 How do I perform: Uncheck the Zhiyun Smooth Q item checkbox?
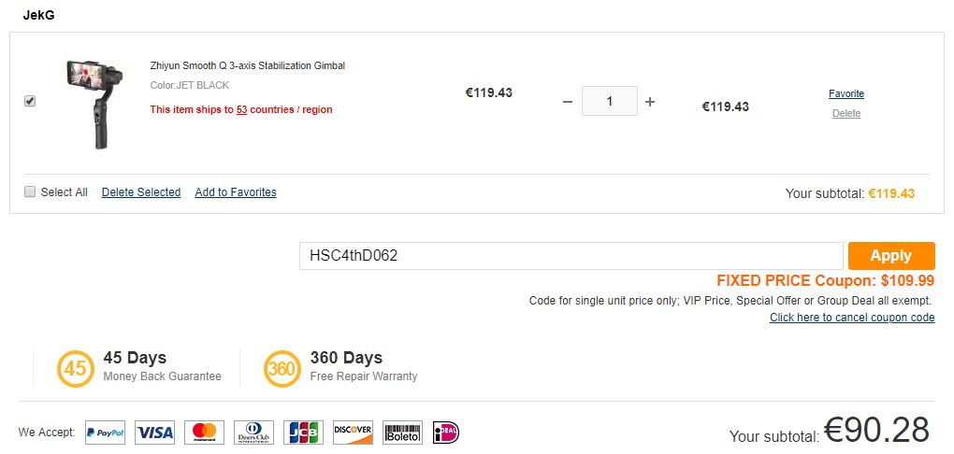(x=30, y=102)
